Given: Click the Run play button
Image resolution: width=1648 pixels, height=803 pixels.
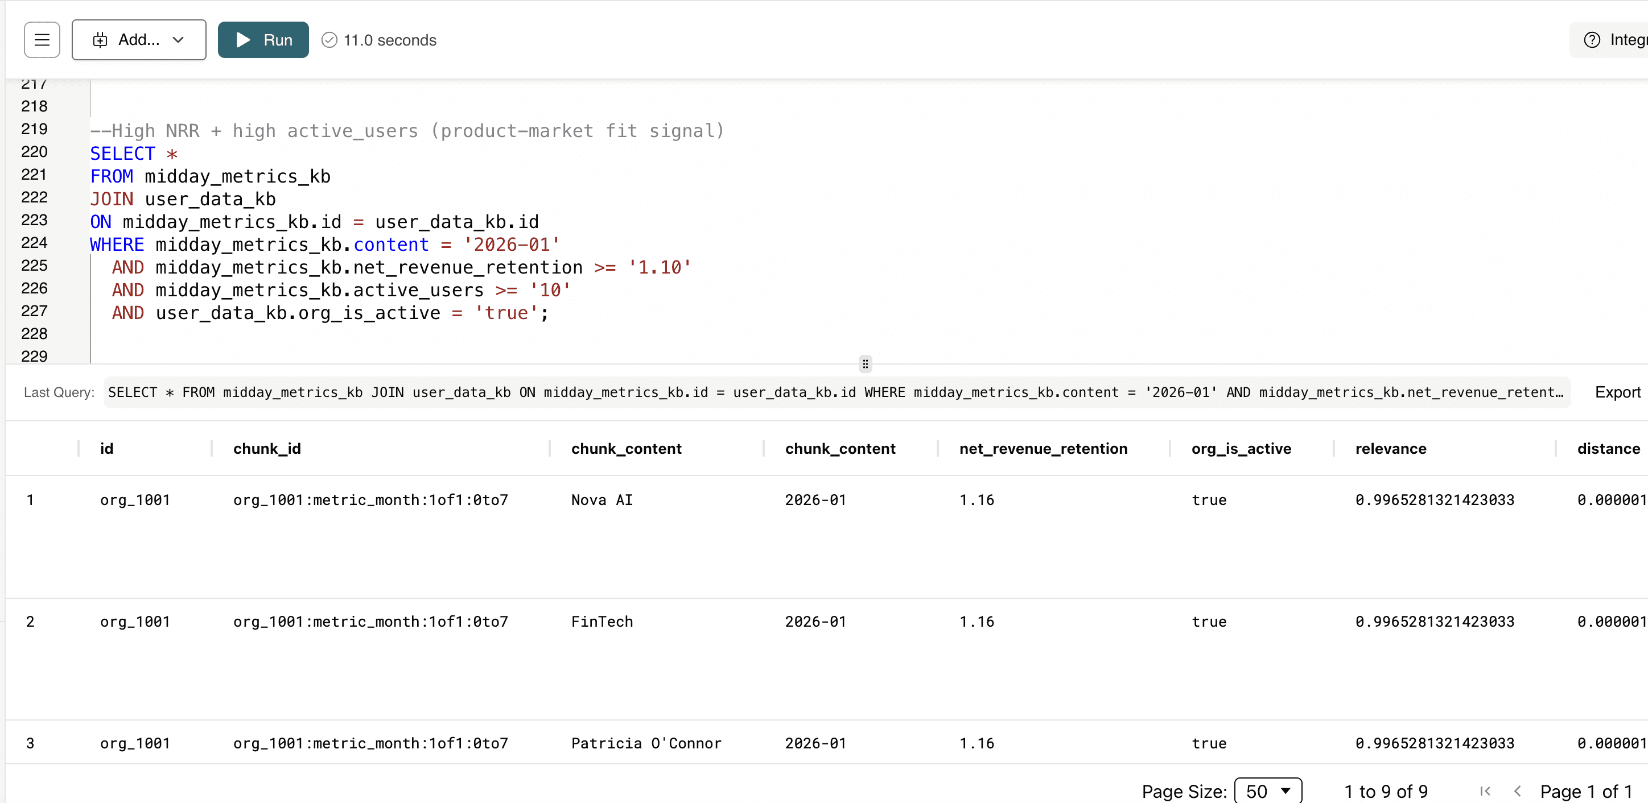Looking at the screenshot, I should (x=262, y=40).
